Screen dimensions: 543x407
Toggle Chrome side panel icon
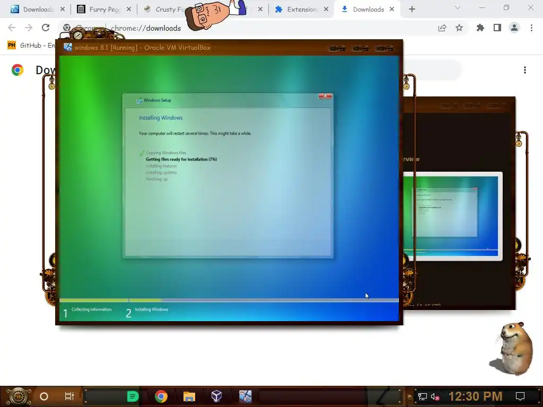pos(497,28)
